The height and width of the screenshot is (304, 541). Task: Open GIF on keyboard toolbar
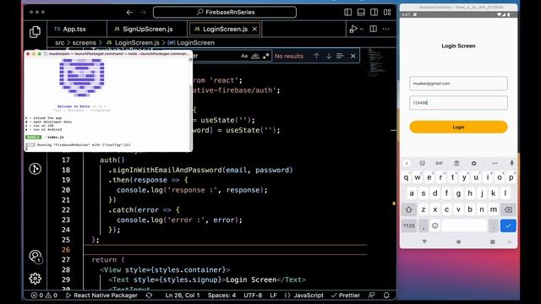440,163
